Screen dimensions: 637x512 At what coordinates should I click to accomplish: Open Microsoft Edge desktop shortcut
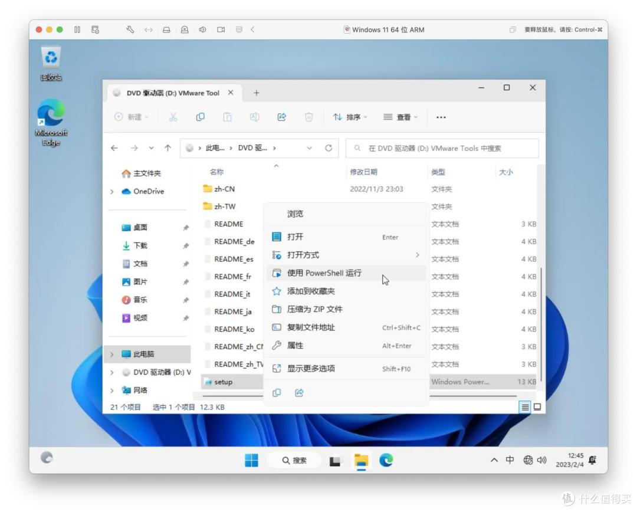pos(51,122)
